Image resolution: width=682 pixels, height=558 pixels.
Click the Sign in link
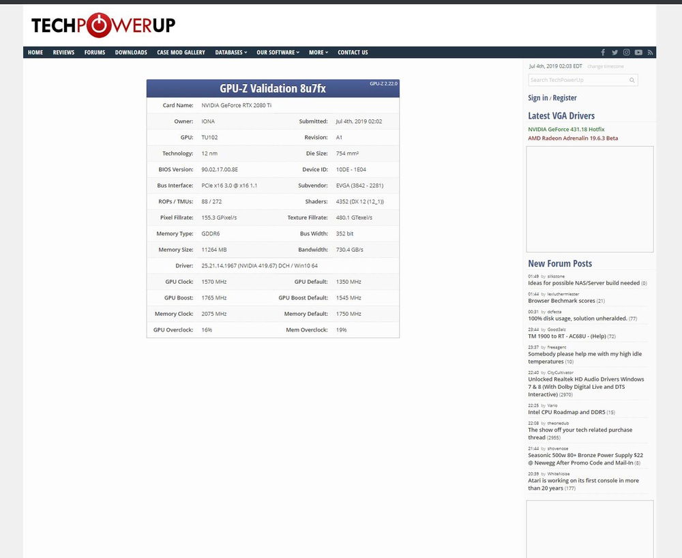pyautogui.click(x=537, y=98)
